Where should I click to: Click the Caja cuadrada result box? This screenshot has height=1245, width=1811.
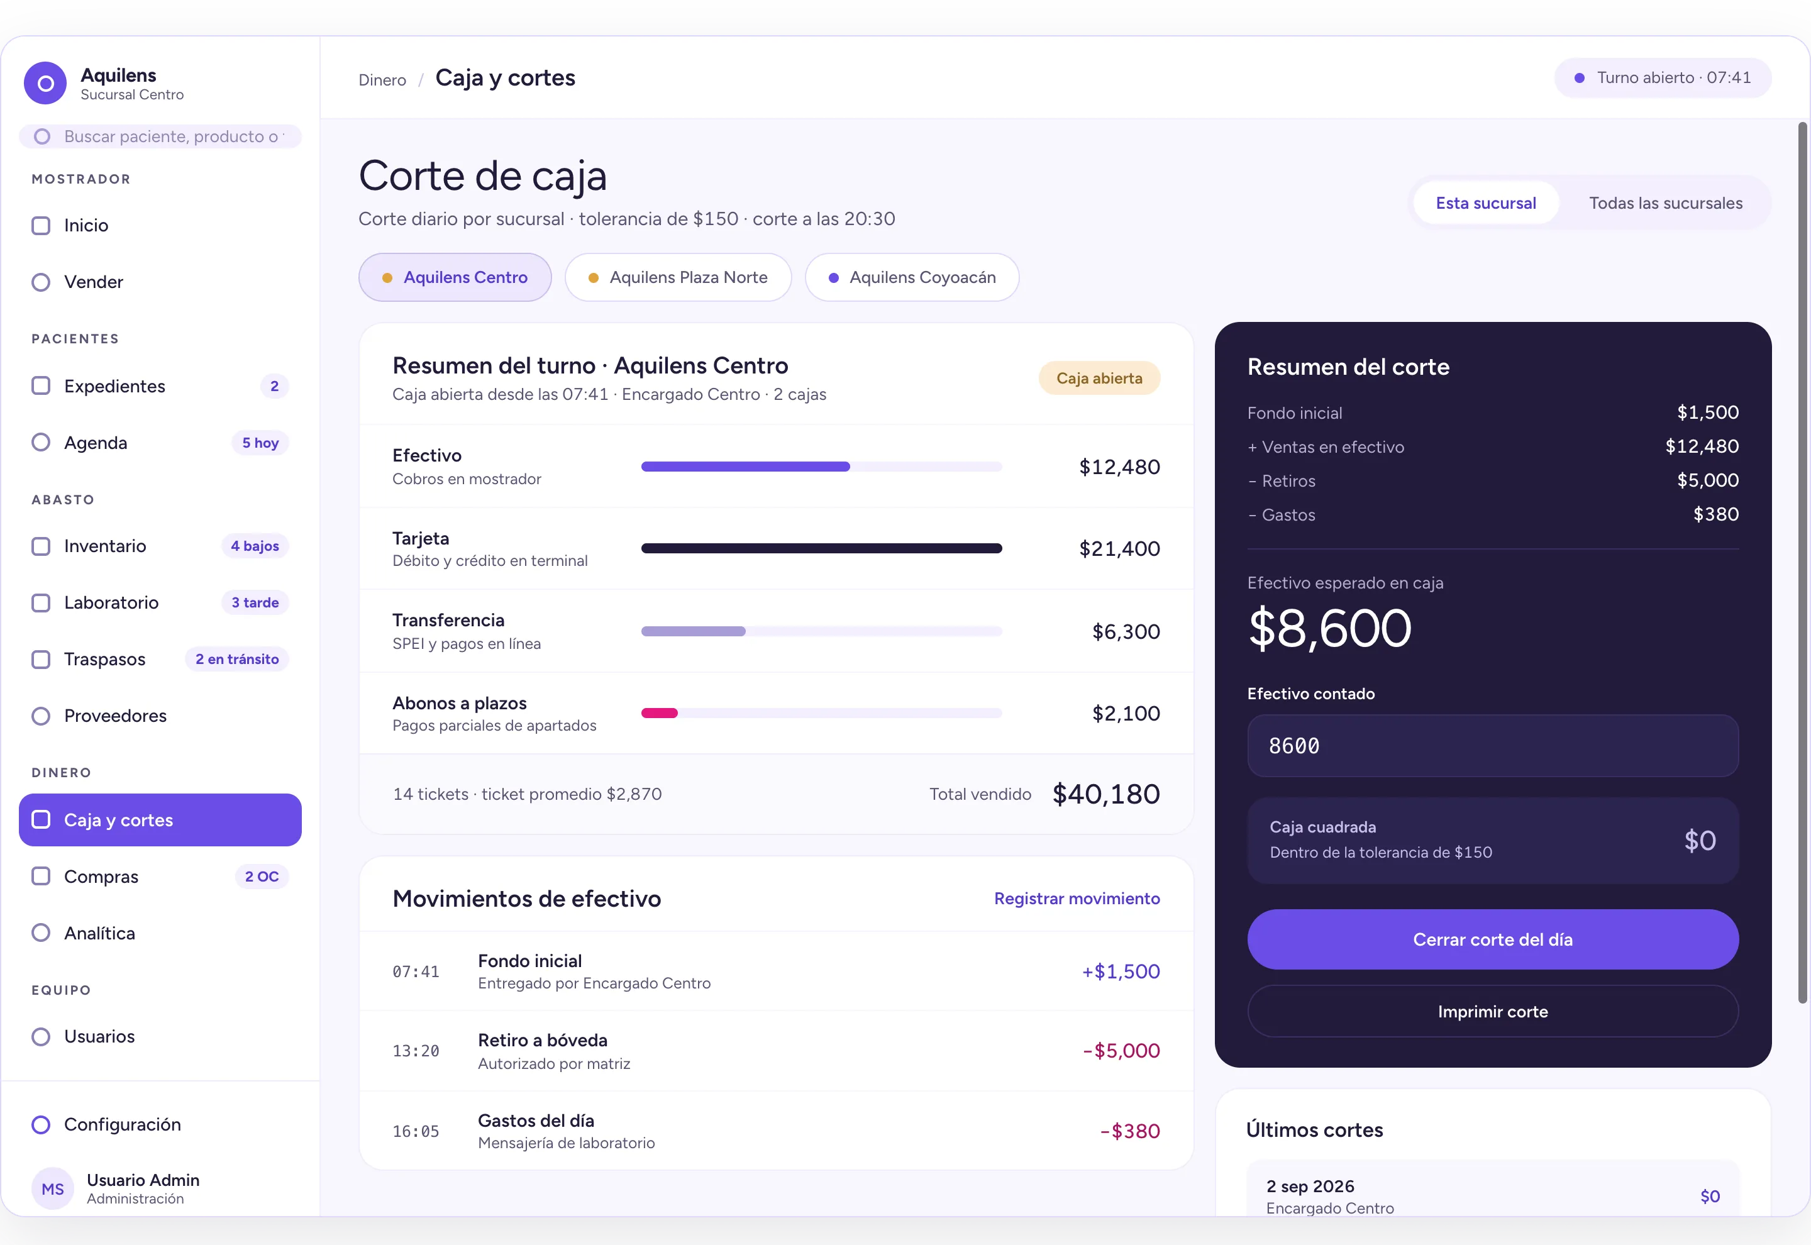coord(1492,840)
